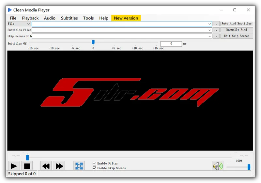Viewport: 261px width, 183px height.
Task: Stop playback with the Stop button
Action: pyautogui.click(x=27, y=166)
